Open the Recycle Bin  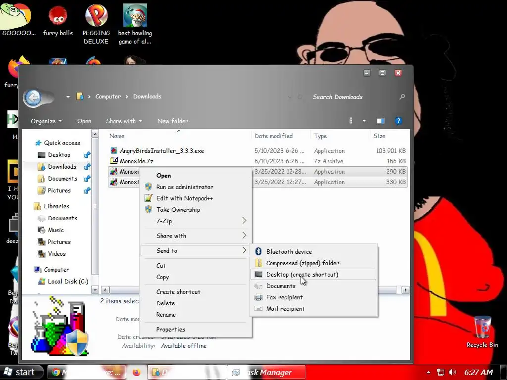[482, 332]
